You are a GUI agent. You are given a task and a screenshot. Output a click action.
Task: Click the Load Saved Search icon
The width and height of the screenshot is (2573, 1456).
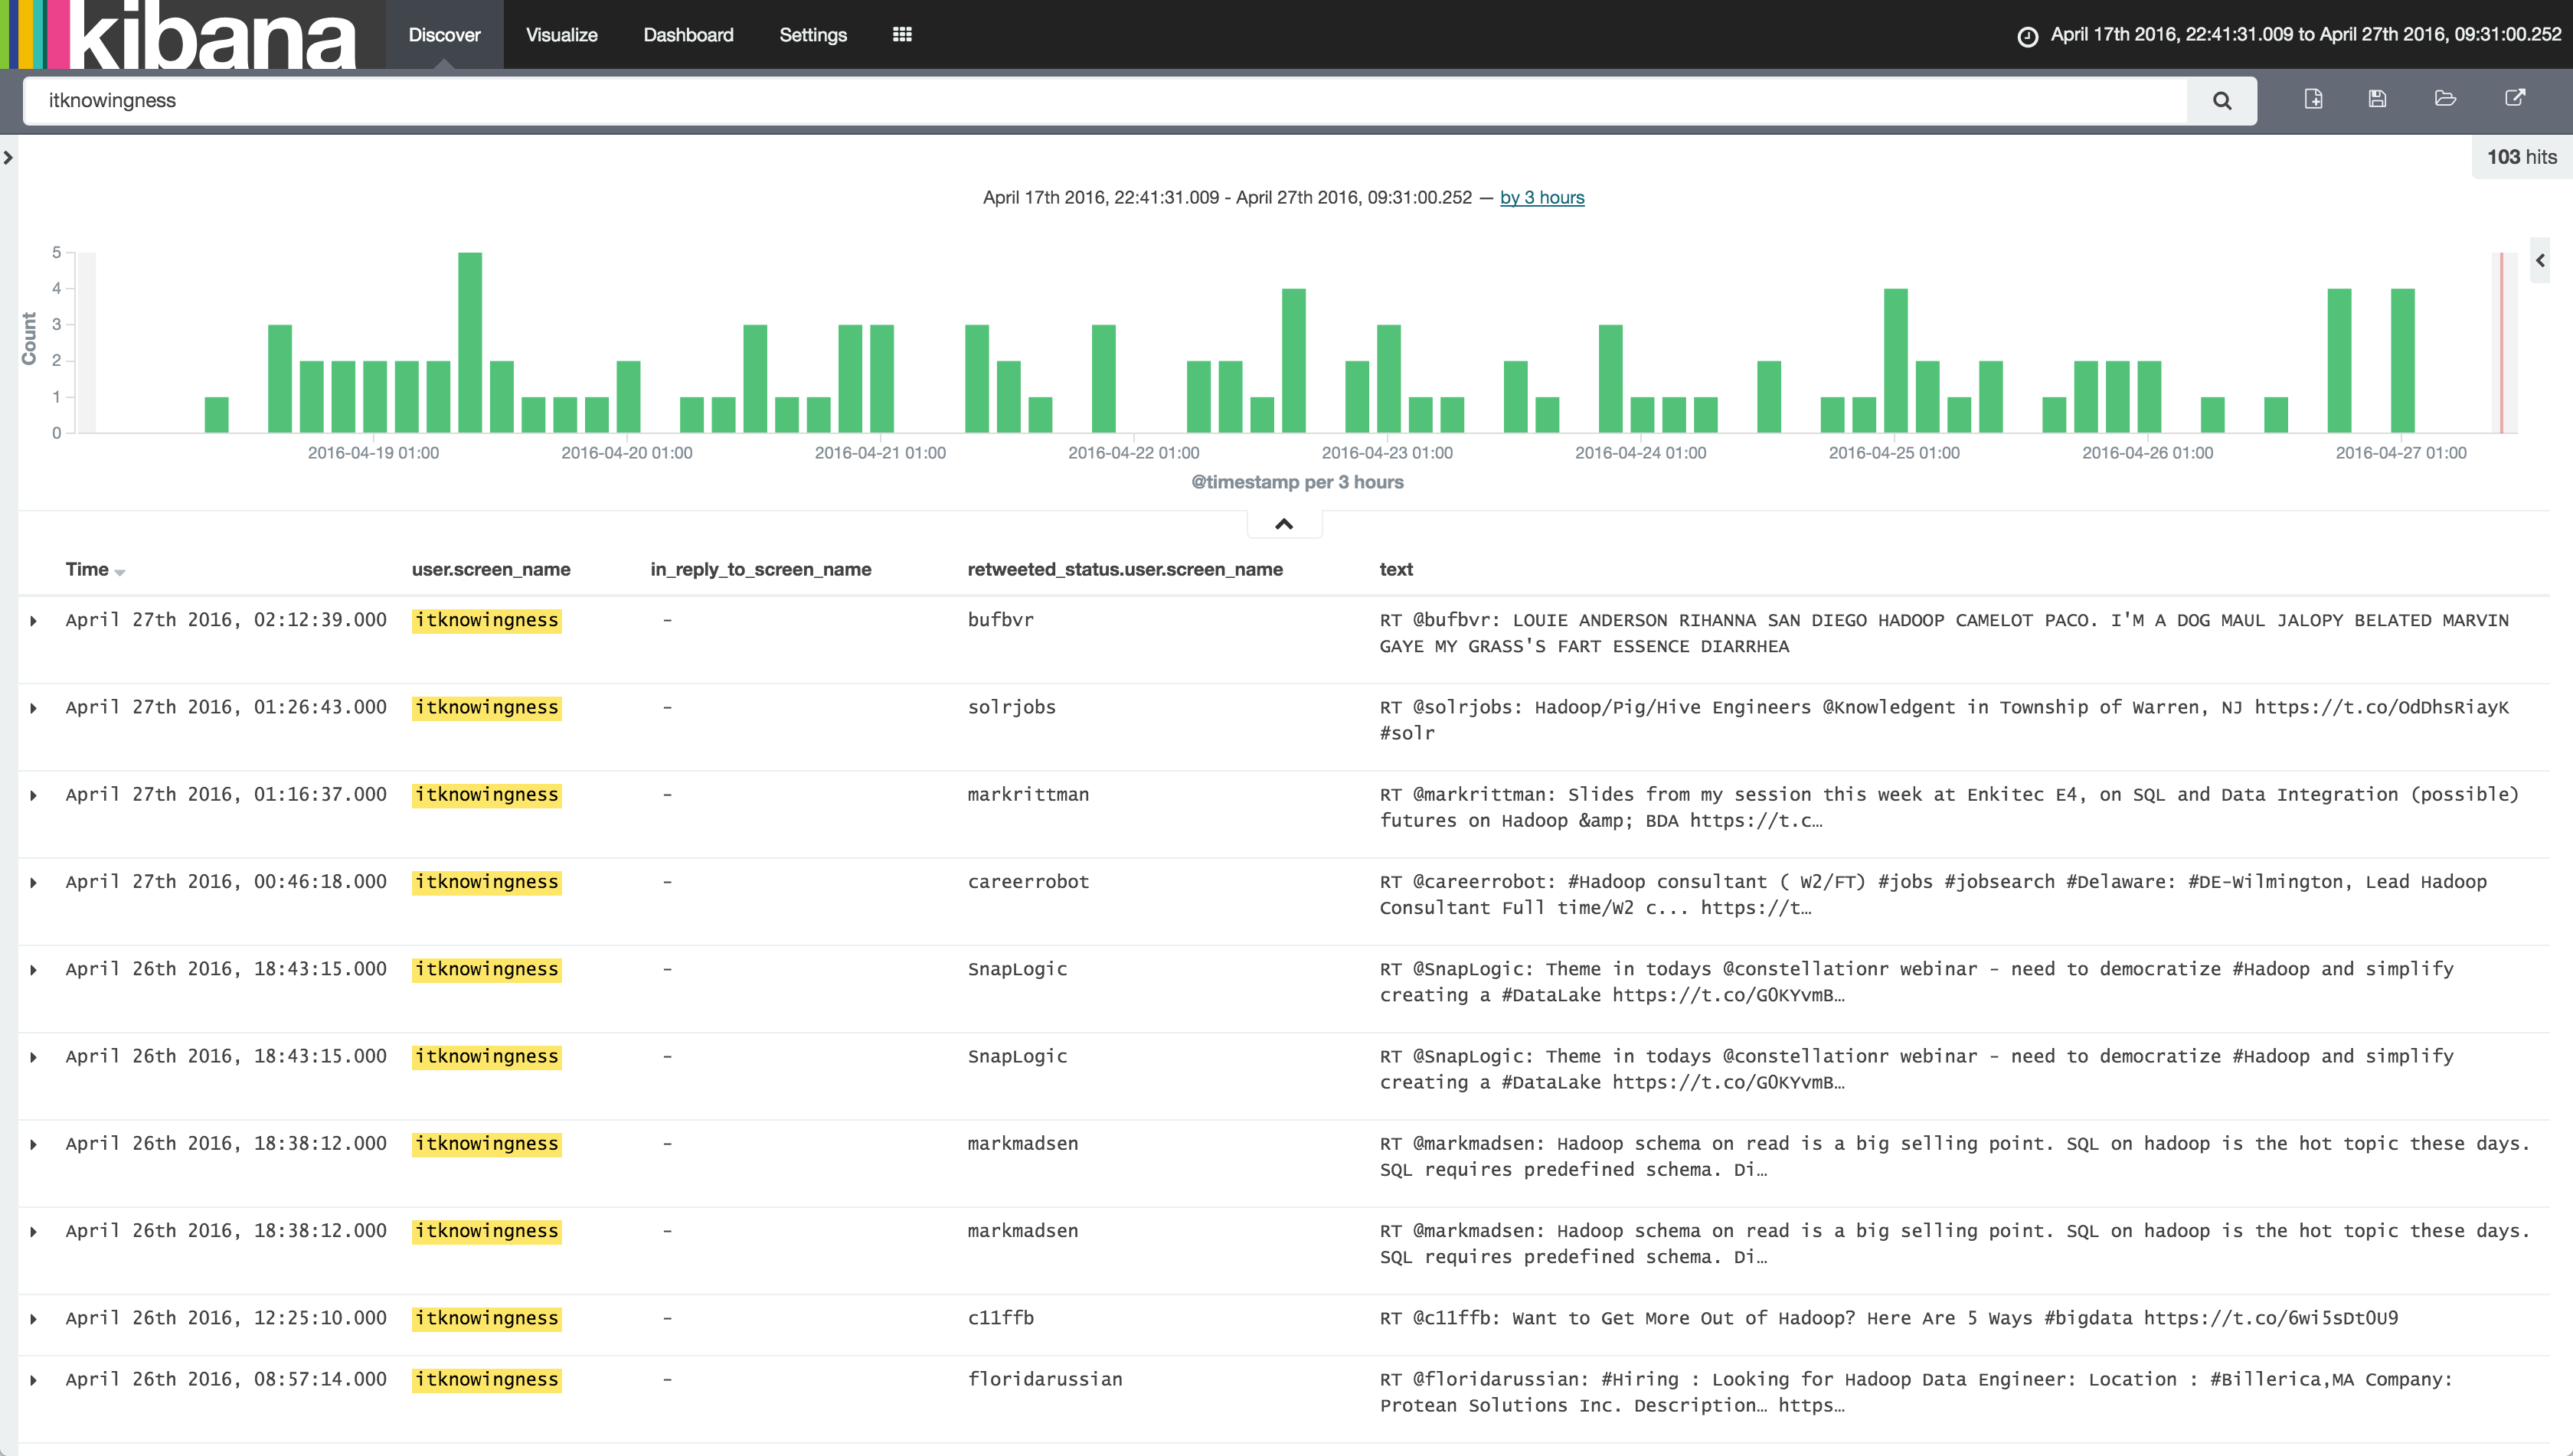point(2445,99)
